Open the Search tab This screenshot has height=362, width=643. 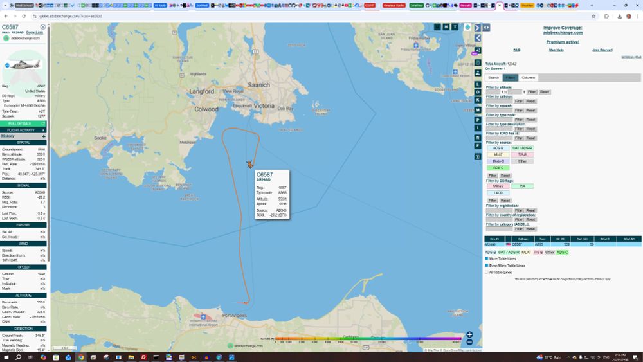[494, 78]
